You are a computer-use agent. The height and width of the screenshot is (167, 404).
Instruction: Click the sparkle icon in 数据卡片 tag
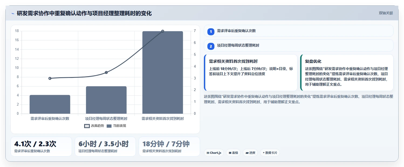(264, 153)
